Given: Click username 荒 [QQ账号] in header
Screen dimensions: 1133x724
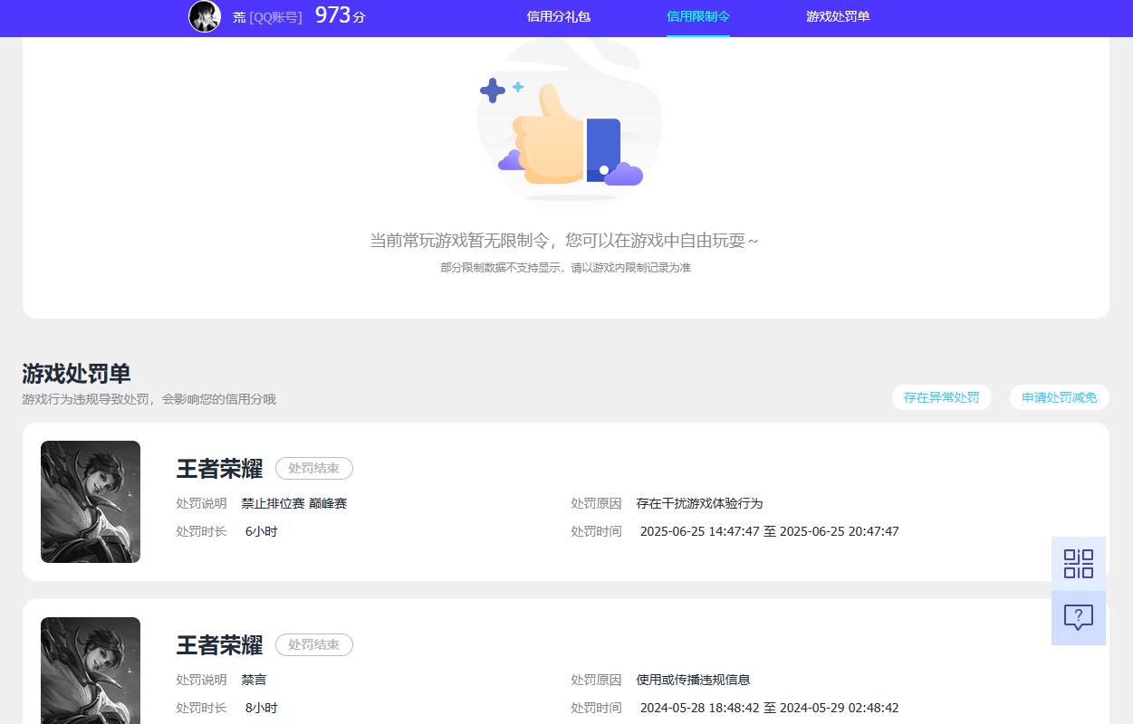Looking at the screenshot, I should point(267,17).
